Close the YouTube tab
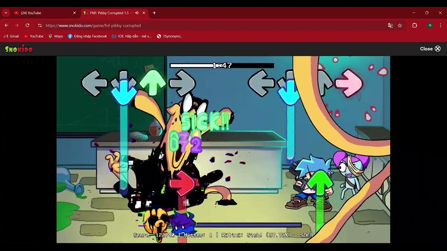 [x=74, y=13]
